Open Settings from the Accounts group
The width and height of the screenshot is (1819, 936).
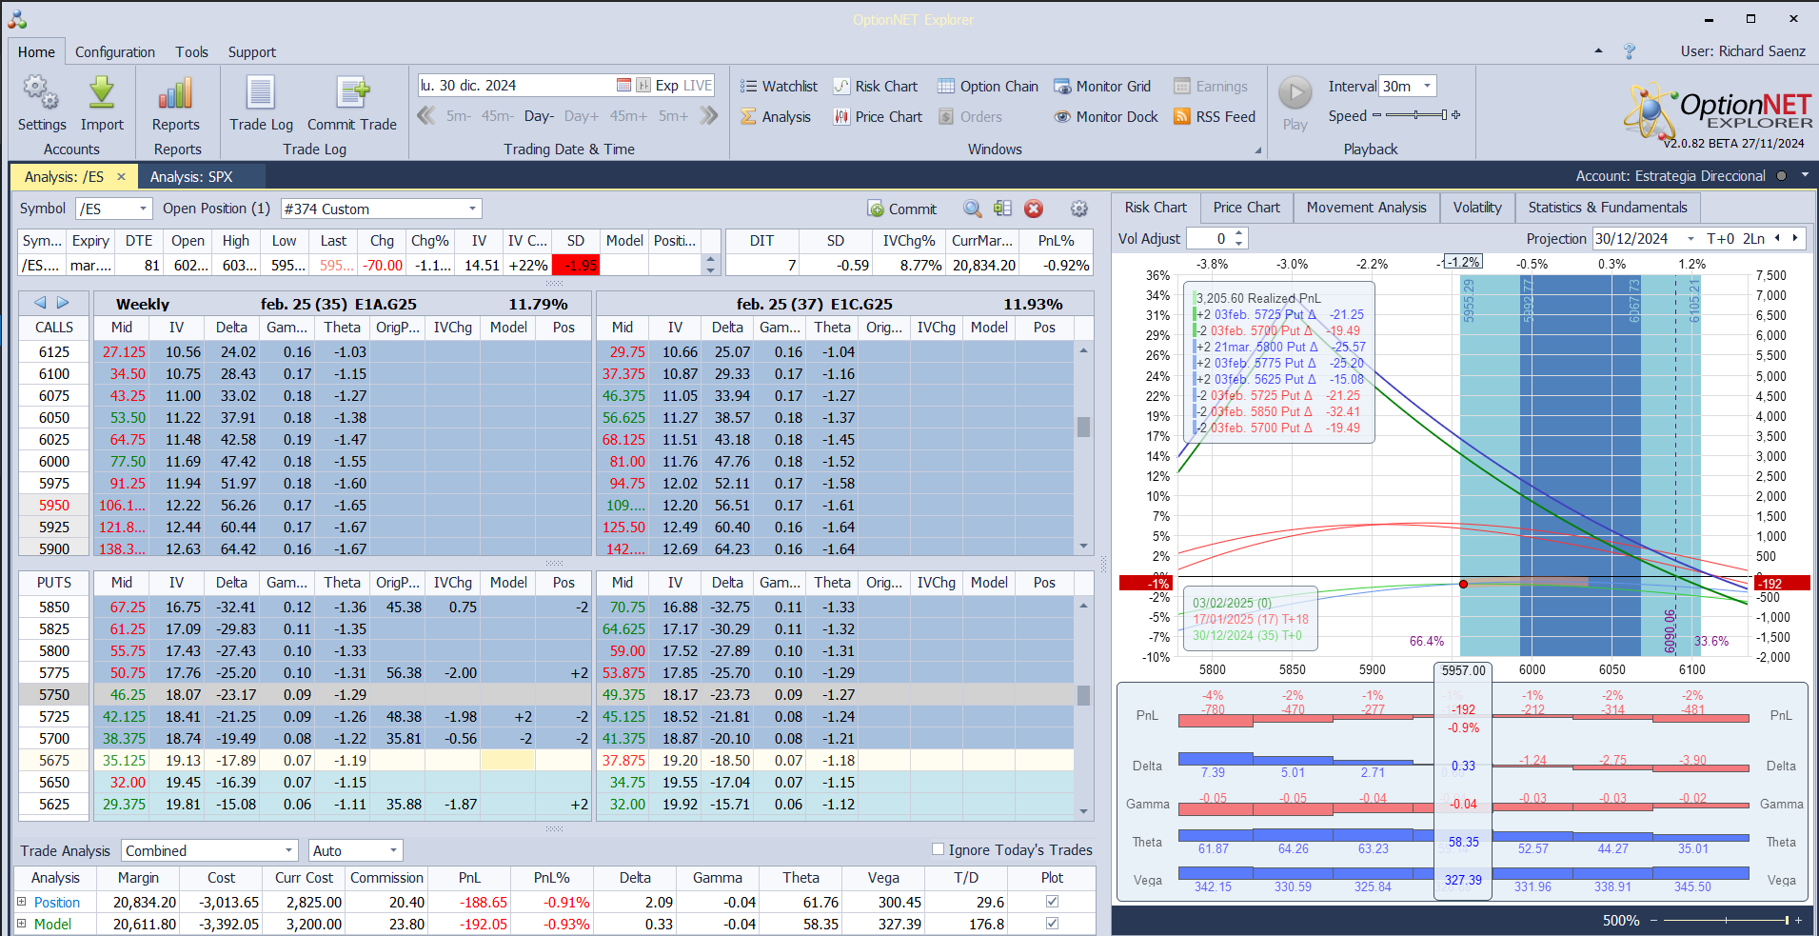click(x=42, y=103)
